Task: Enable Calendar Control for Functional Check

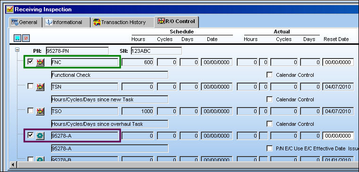Action: pyautogui.click(x=270, y=75)
